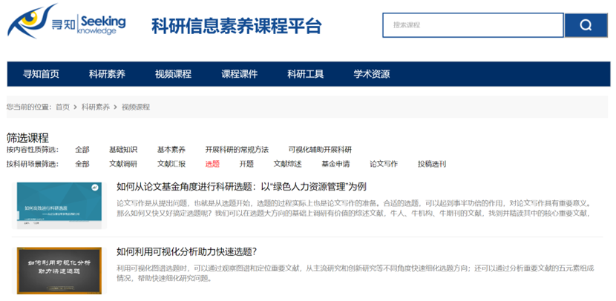This screenshot has width=616, height=301.
Task: Click the Seeking Knowledge eye logo
Action: tap(67, 21)
